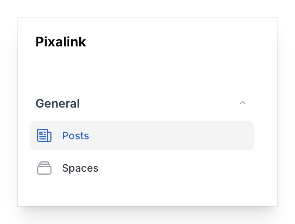The image size is (295, 224).
Task: Click the General section header
Action: point(58,103)
